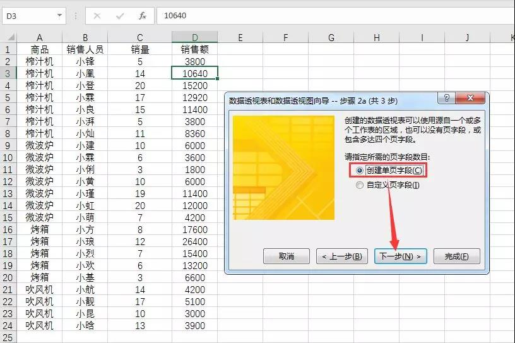Click the 上一步(B) back button

(342, 256)
